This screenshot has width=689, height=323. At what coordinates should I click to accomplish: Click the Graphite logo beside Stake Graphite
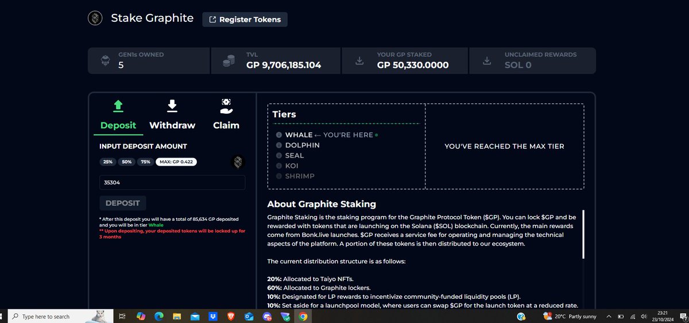[95, 18]
